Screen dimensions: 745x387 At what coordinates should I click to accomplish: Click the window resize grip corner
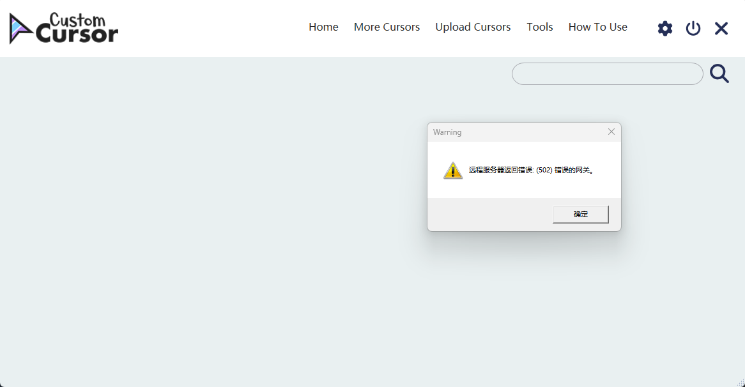click(x=740, y=382)
